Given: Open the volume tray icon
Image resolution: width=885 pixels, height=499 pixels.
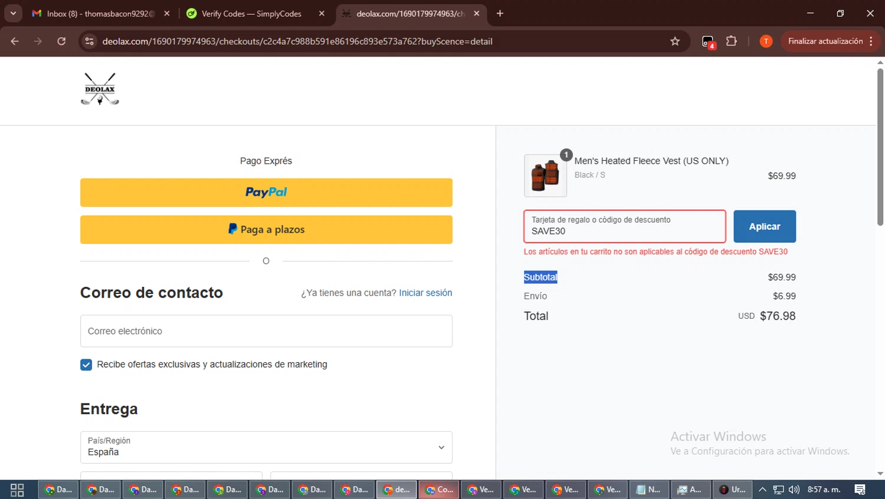Looking at the screenshot, I should click(x=794, y=490).
